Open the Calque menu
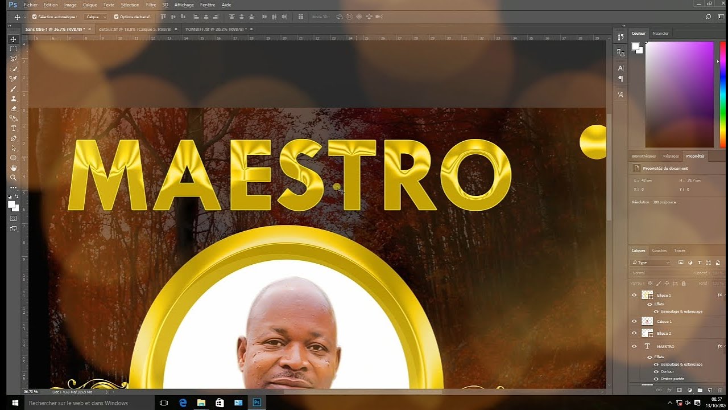The width and height of the screenshot is (728, 410). tap(90, 5)
